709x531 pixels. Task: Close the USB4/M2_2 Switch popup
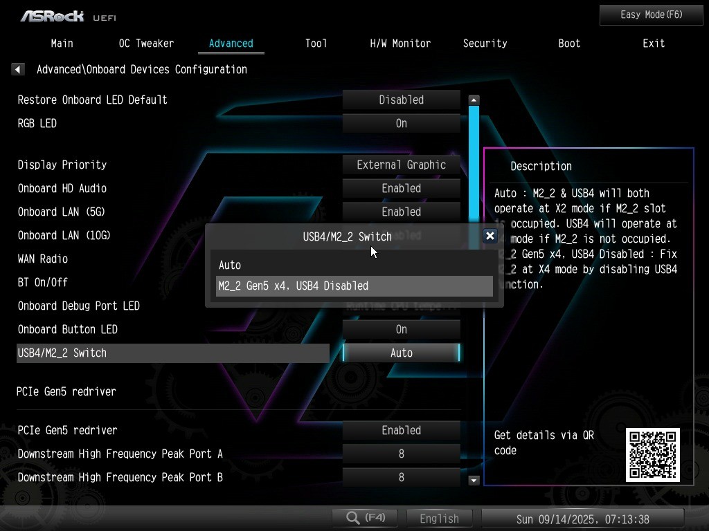tap(490, 236)
